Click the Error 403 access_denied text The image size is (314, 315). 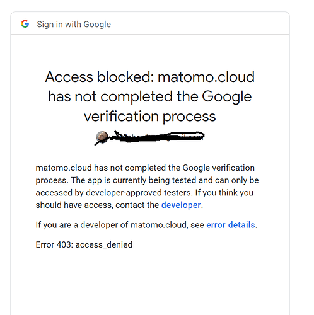84,244
